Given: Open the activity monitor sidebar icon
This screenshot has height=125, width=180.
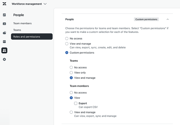Looking at the screenshot, I should click(4, 15).
